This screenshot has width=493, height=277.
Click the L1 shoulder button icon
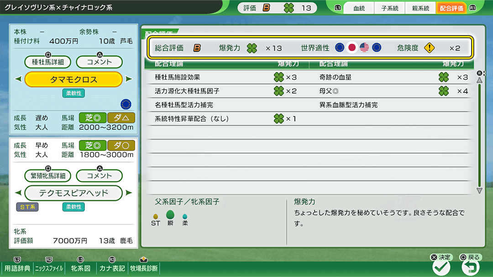(x=338, y=8)
